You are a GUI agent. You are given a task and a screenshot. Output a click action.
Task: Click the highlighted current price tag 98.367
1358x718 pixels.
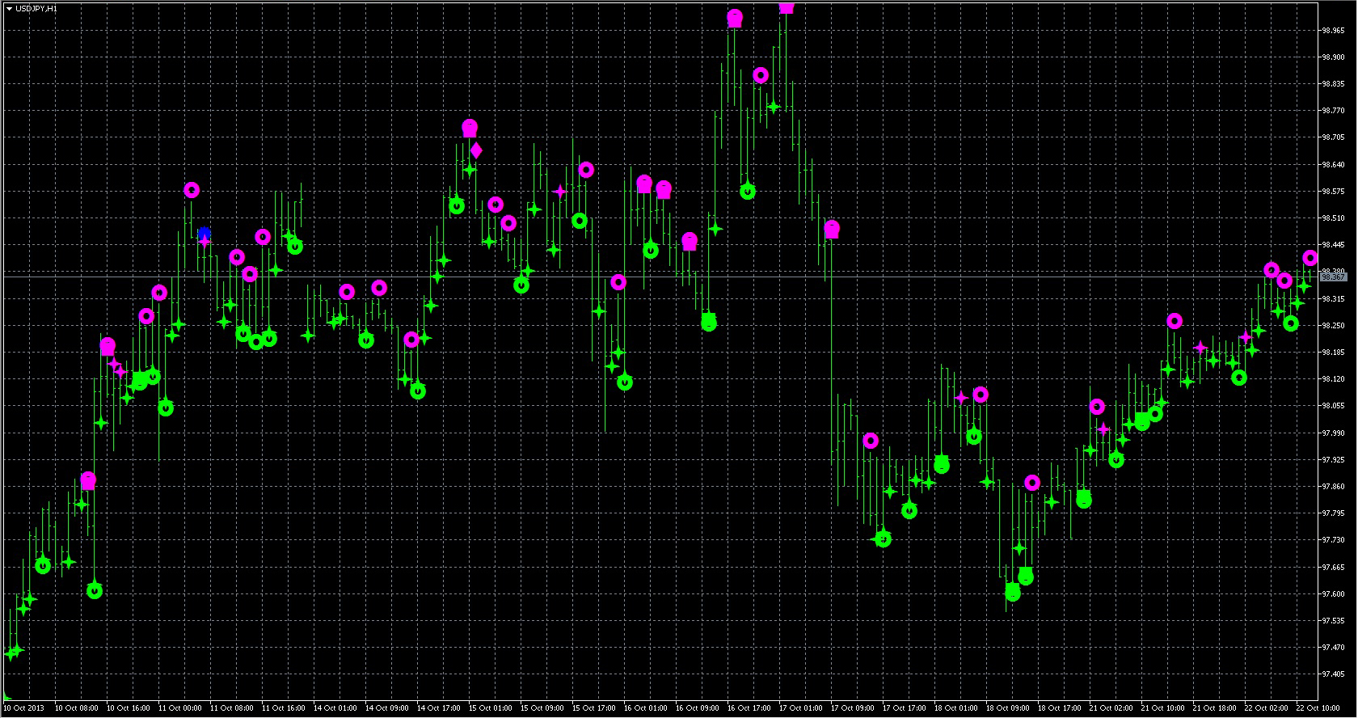pos(1333,277)
